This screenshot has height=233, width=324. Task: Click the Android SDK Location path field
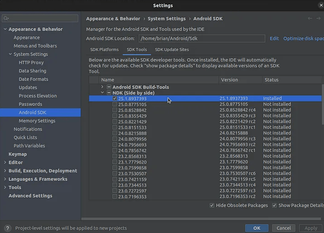click(202, 38)
